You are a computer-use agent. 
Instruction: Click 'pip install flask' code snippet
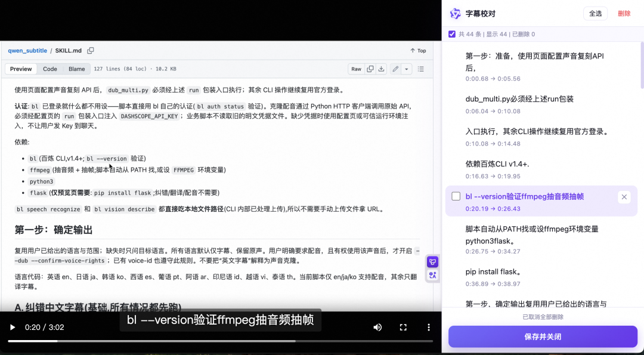[x=122, y=193]
